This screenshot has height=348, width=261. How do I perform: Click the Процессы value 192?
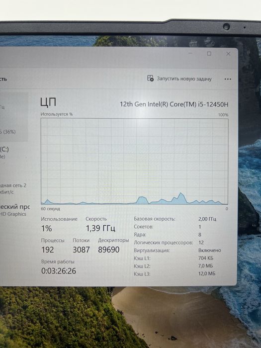tap(48, 250)
